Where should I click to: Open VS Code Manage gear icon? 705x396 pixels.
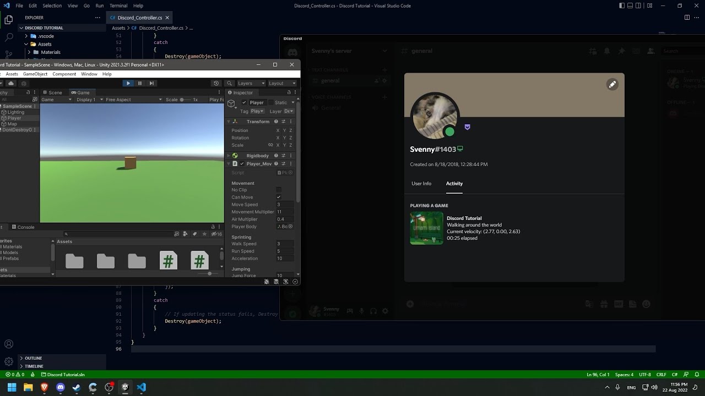9,361
